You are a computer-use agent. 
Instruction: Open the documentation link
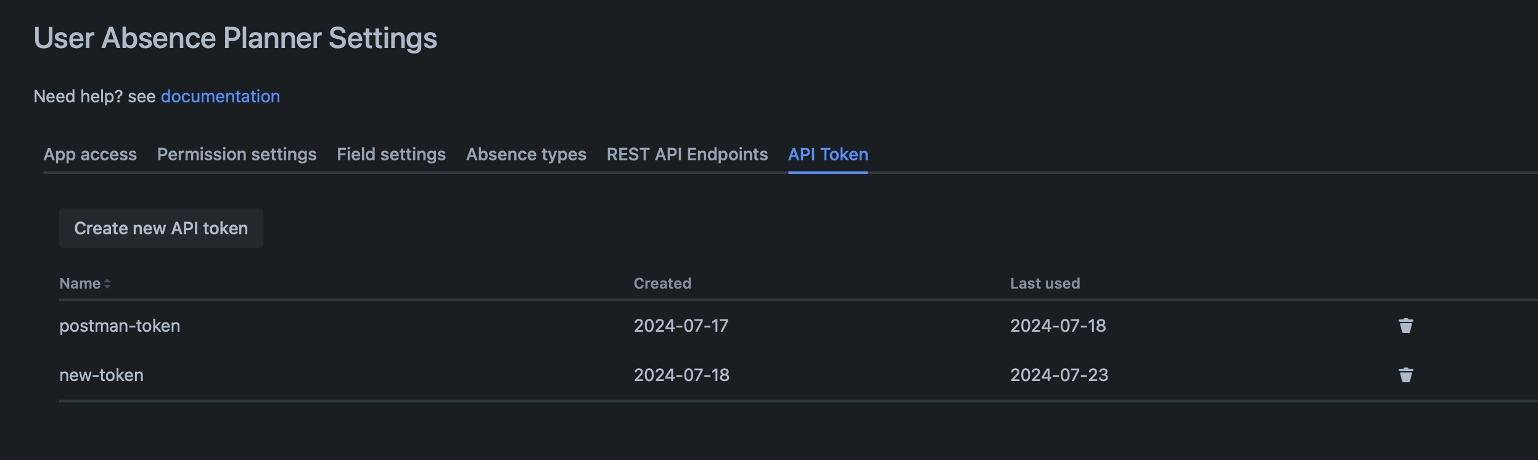pos(220,96)
